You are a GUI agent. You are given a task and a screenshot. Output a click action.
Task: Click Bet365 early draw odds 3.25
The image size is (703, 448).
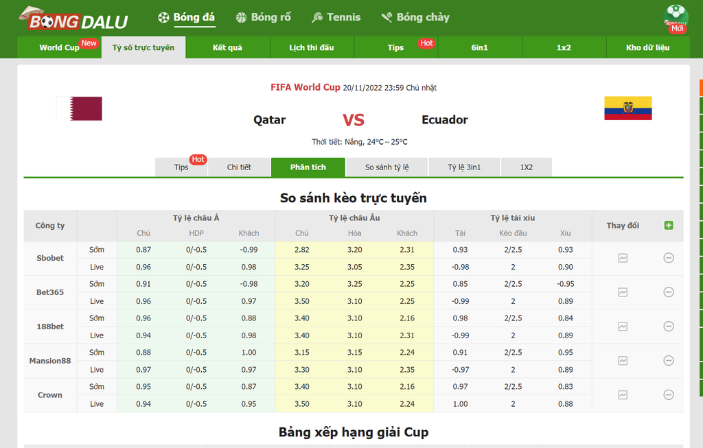tap(355, 284)
